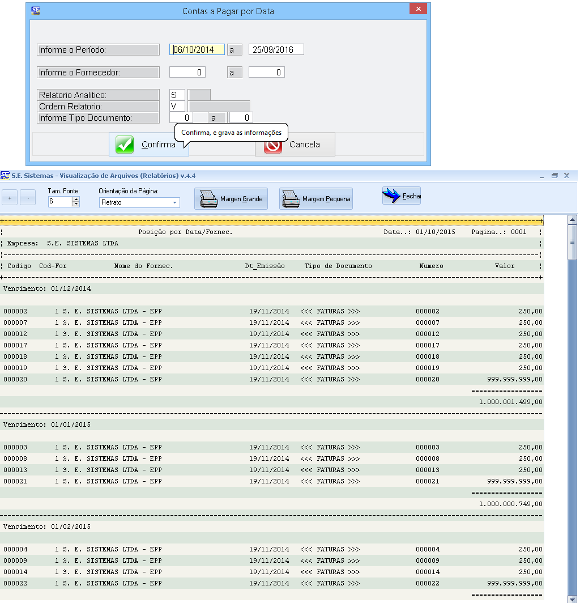The width and height of the screenshot is (580, 603).
Task: Increase font size with up stepper arrow
Action: pyautogui.click(x=76, y=199)
